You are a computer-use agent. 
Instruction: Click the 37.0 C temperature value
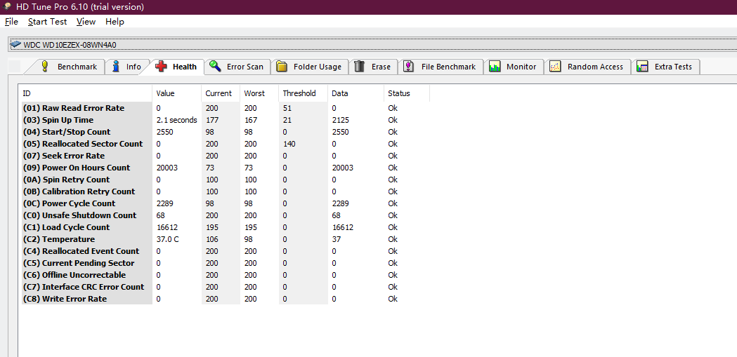pyautogui.click(x=168, y=239)
